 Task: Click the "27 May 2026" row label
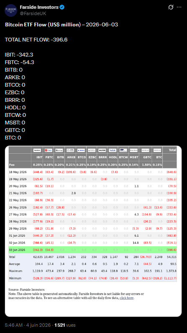click(x=18, y=214)
